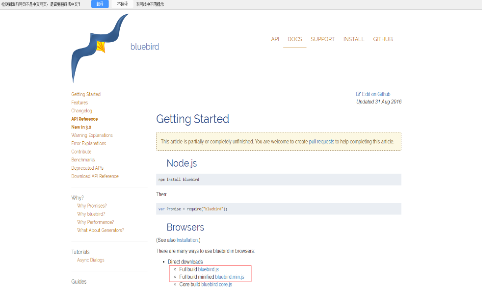The width and height of the screenshot is (501, 287).
Task: Open the INSTALL navigation tab
Action: click(354, 39)
